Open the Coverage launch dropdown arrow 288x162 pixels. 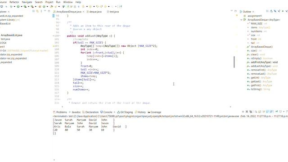tap(28, 7)
